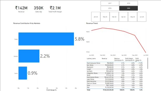The height and width of the screenshot is (91, 161).
Task: Filter by Jun 20 month tile
Action: point(142,17)
